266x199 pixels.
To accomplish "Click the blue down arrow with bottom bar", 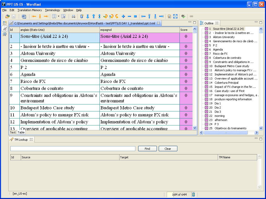I will [155, 16].
